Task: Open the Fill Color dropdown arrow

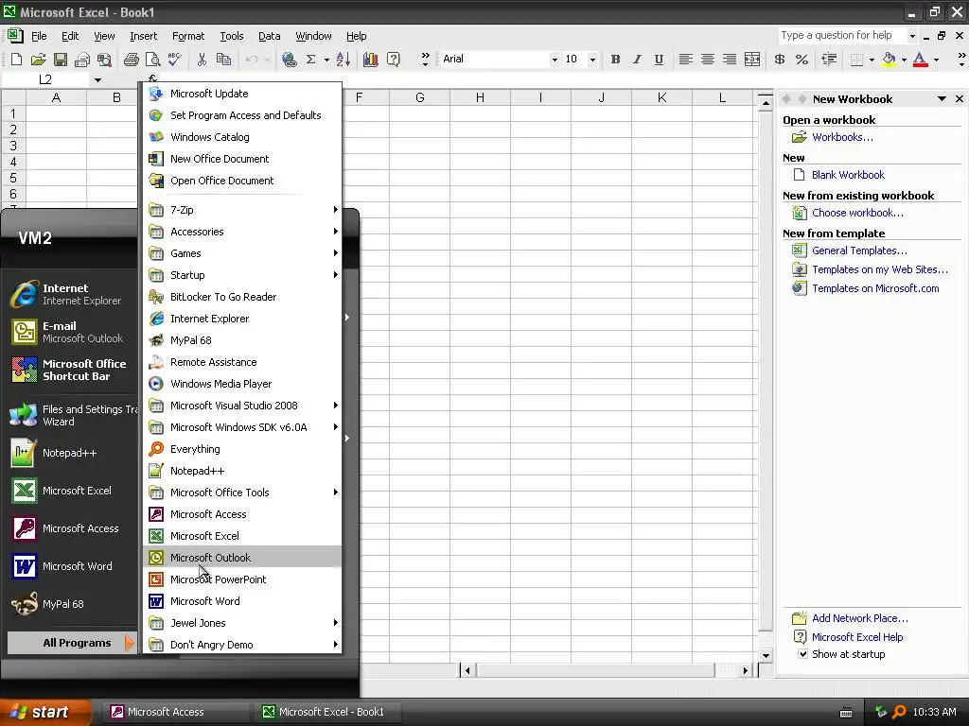Action: (x=904, y=60)
